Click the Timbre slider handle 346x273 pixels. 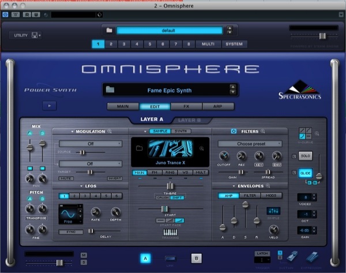(x=170, y=186)
